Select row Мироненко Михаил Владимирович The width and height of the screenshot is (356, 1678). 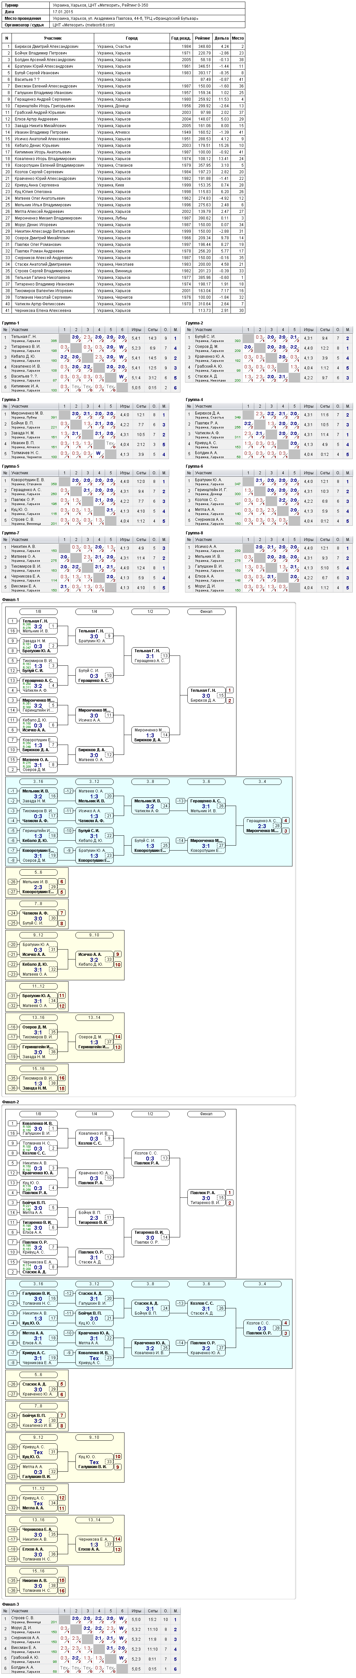click(x=123, y=218)
